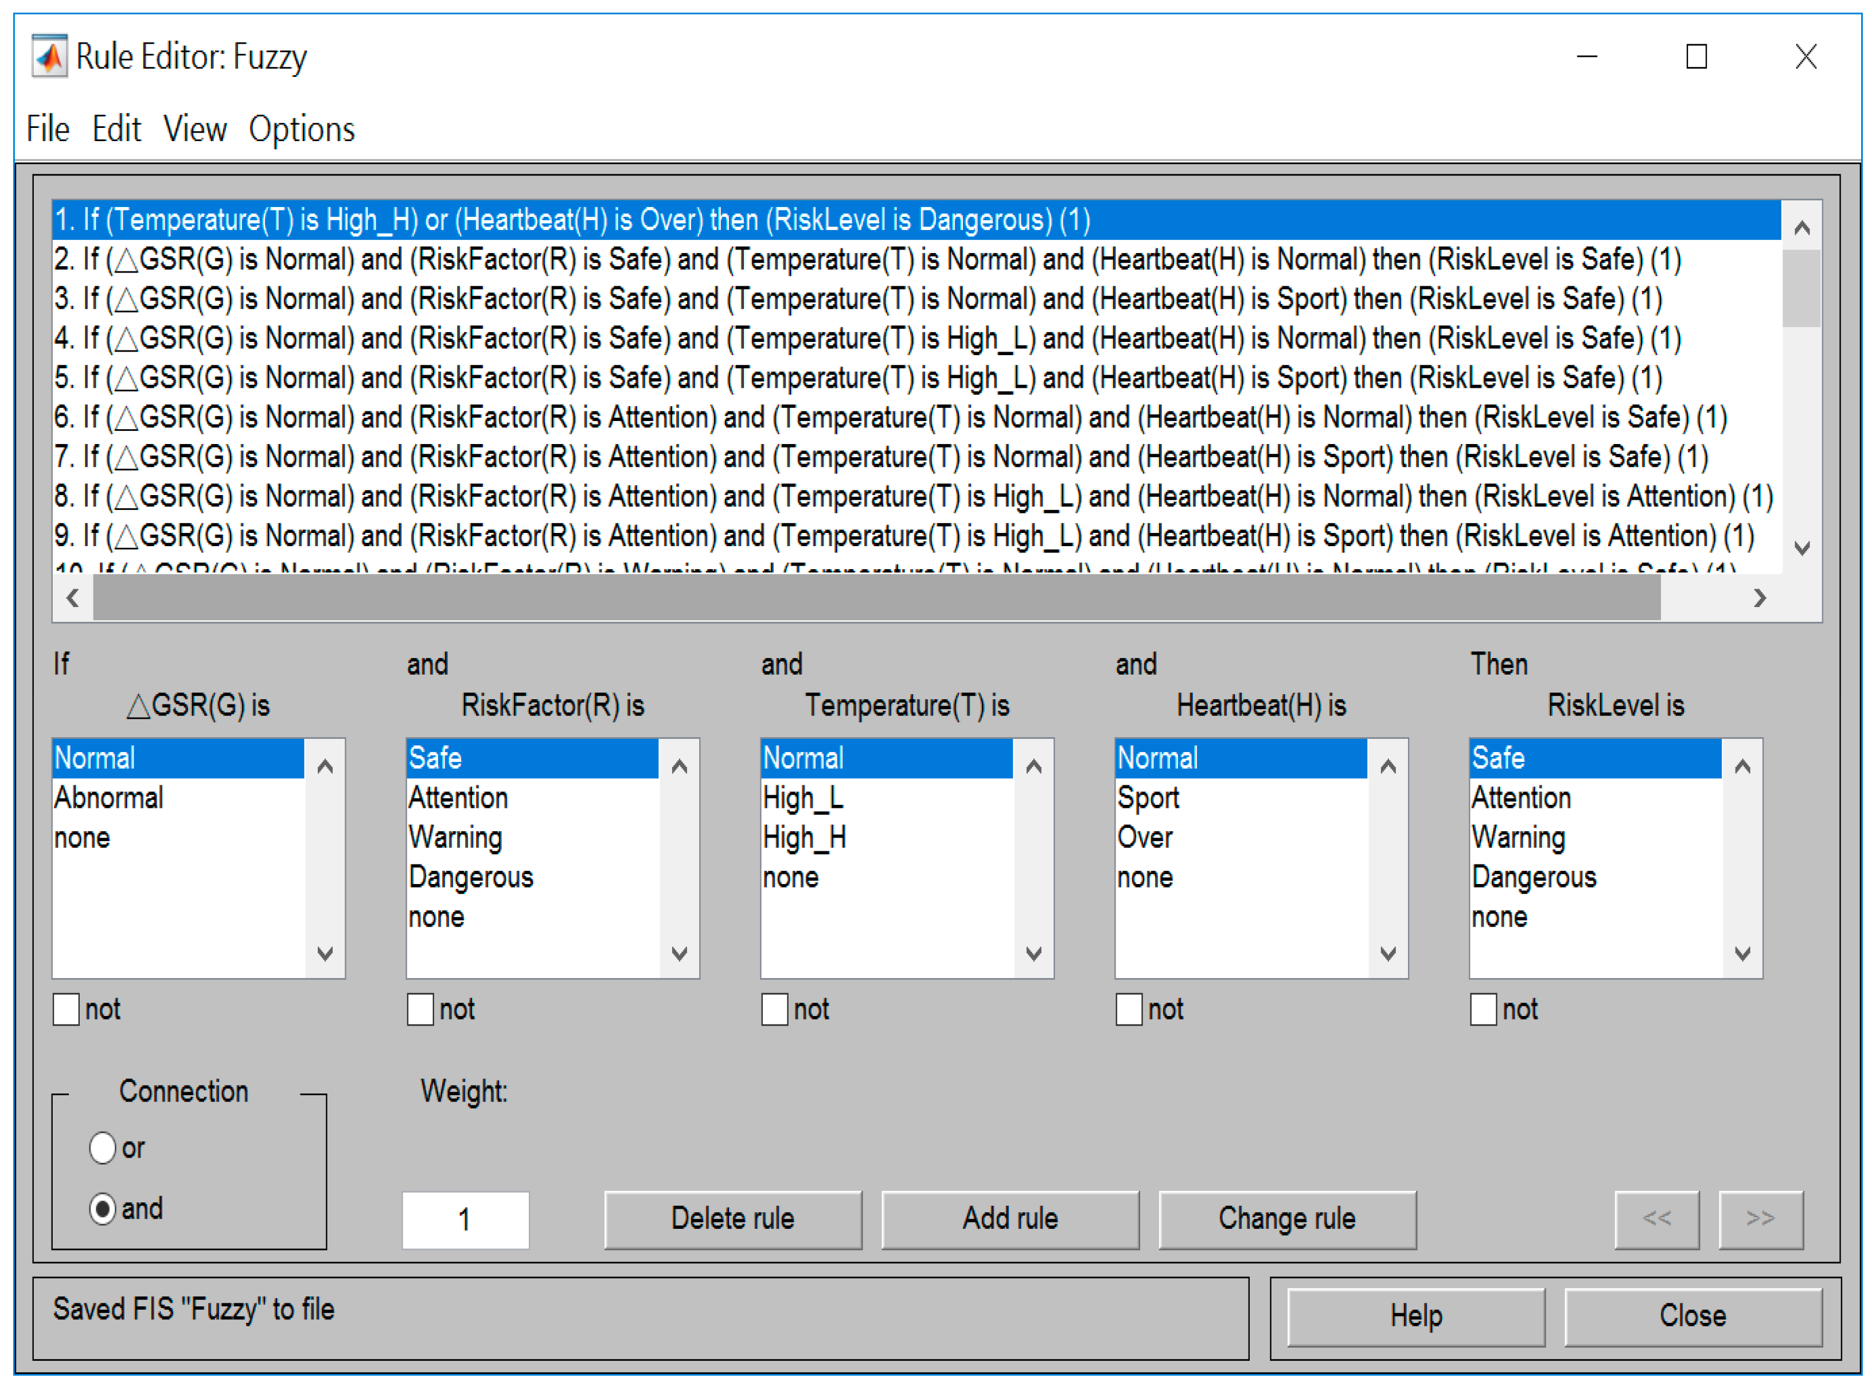The height and width of the screenshot is (1386, 1872).
Task: Go to previous input with << button
Action: [1656, 1218]
